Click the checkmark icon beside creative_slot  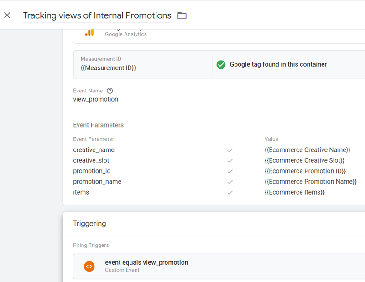tap(230, 160)
